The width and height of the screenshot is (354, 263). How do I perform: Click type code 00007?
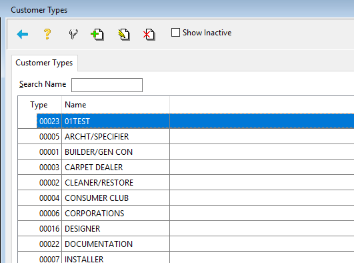tap(49, 259)
